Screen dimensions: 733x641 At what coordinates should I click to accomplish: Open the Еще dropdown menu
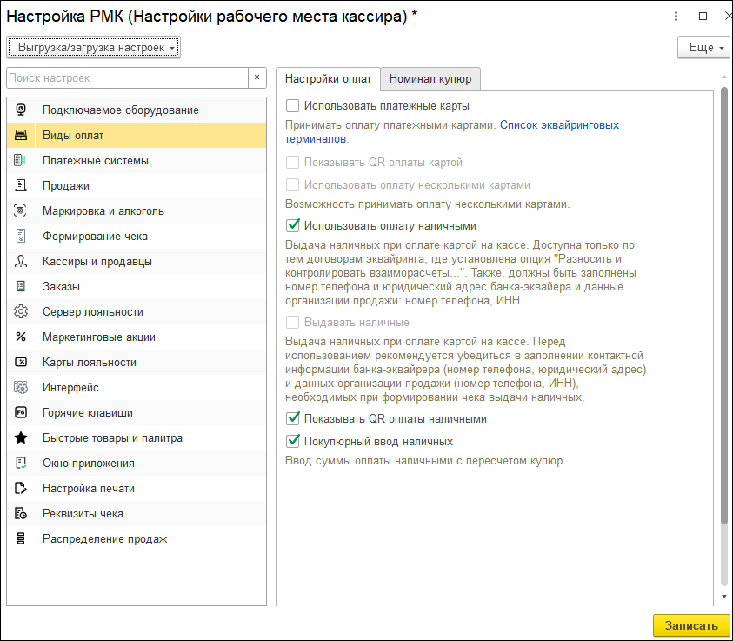coord(703,48)
